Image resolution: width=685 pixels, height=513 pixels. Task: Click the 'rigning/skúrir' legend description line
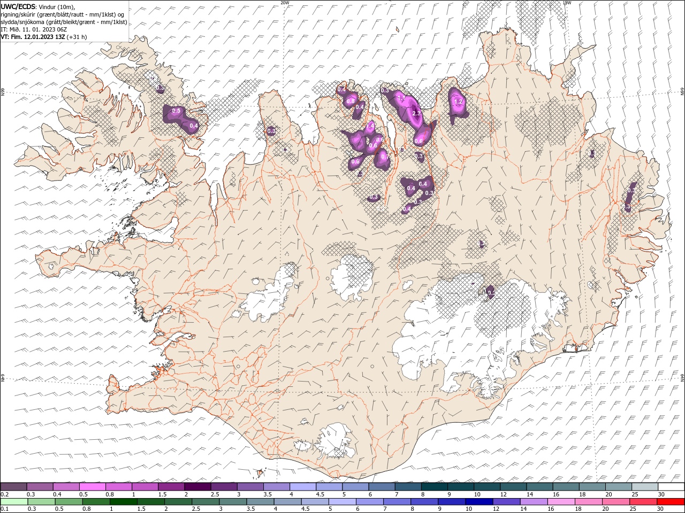pos(62,14)
